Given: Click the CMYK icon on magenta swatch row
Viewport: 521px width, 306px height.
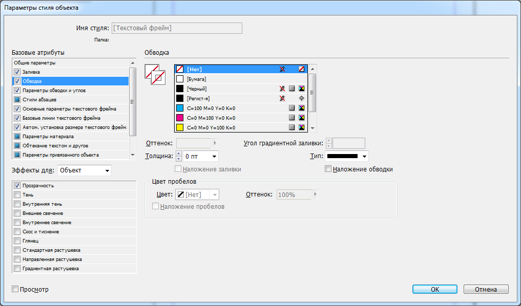Looking at the screenshot, I should (301, 118).
